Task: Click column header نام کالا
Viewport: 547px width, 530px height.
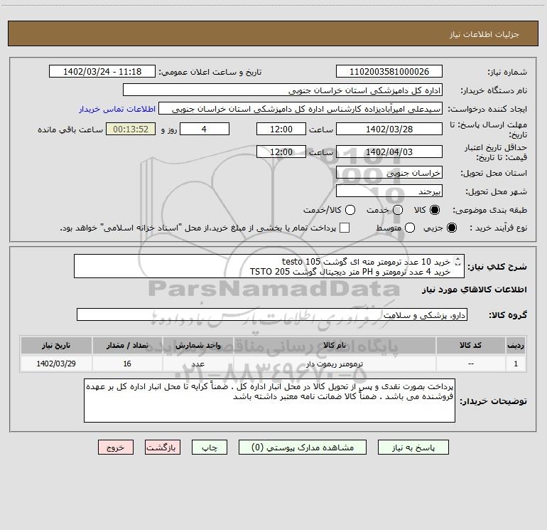Action: point(335,346)
